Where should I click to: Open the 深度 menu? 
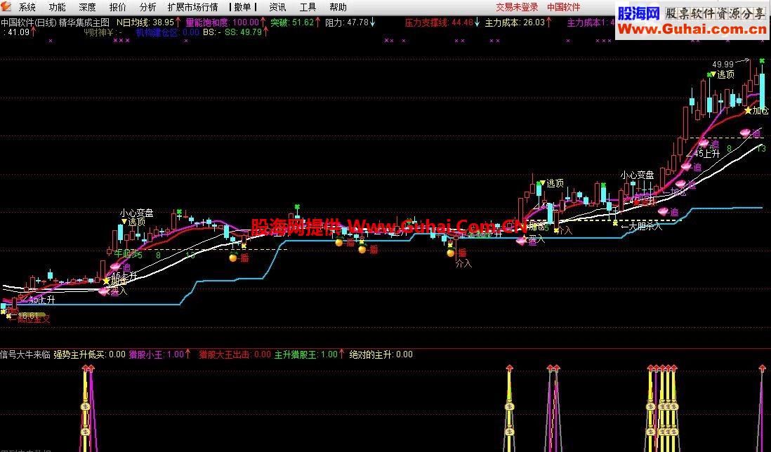87,7
